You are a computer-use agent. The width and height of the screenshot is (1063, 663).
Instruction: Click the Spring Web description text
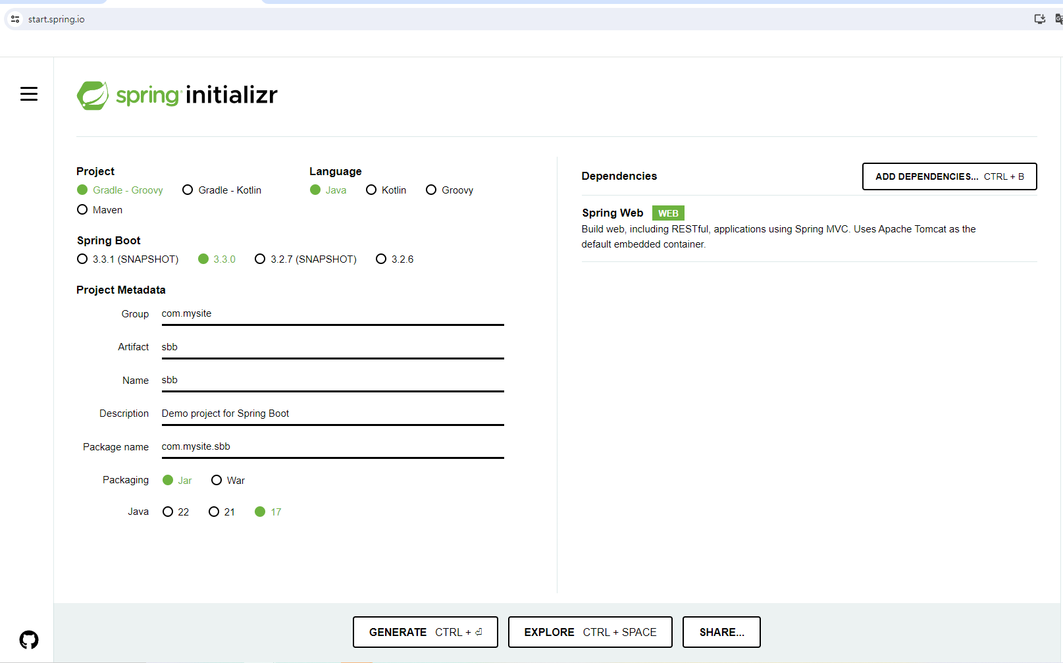point(779,236)
